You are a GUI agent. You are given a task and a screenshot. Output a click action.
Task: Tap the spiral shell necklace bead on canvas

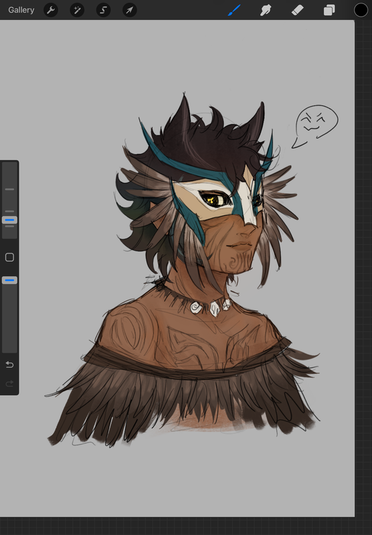tap(196, 307)
